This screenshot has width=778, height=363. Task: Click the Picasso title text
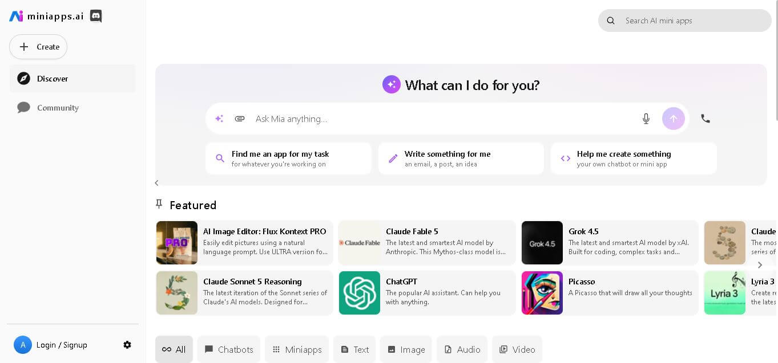pyautogui.click(x=582, y=282)
